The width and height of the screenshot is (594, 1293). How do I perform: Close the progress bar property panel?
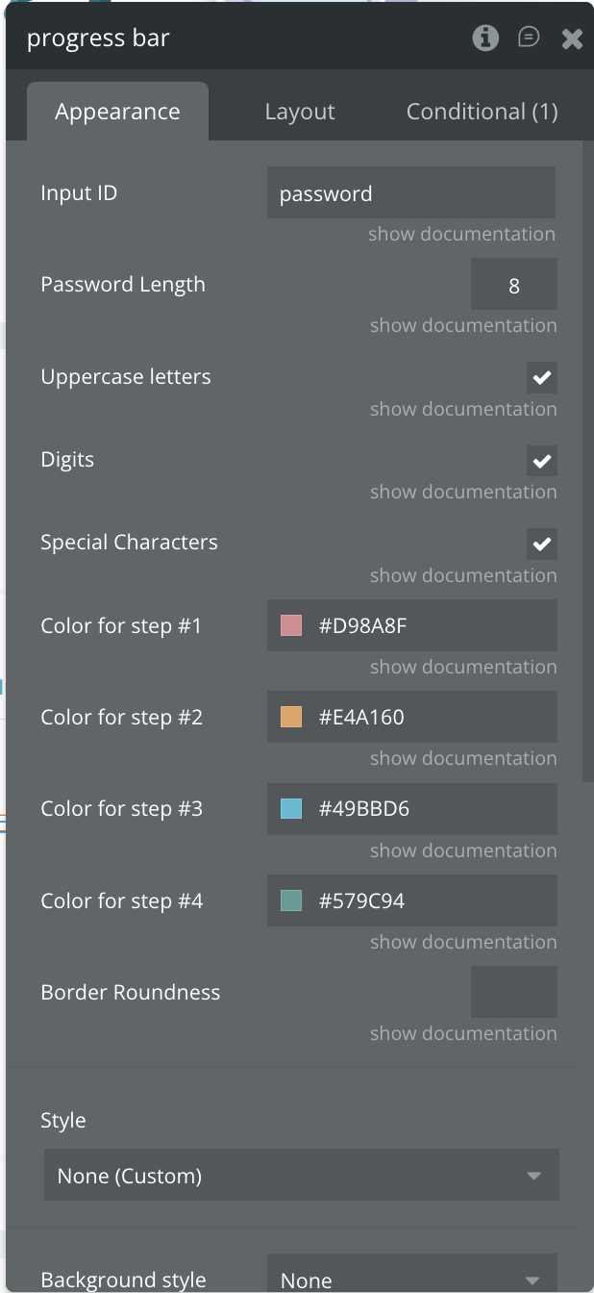point(572,38)
